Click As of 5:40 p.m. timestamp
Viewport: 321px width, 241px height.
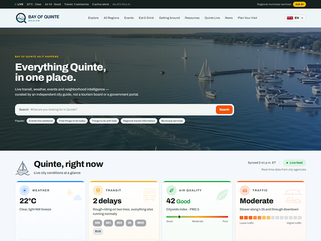[121, 4]
